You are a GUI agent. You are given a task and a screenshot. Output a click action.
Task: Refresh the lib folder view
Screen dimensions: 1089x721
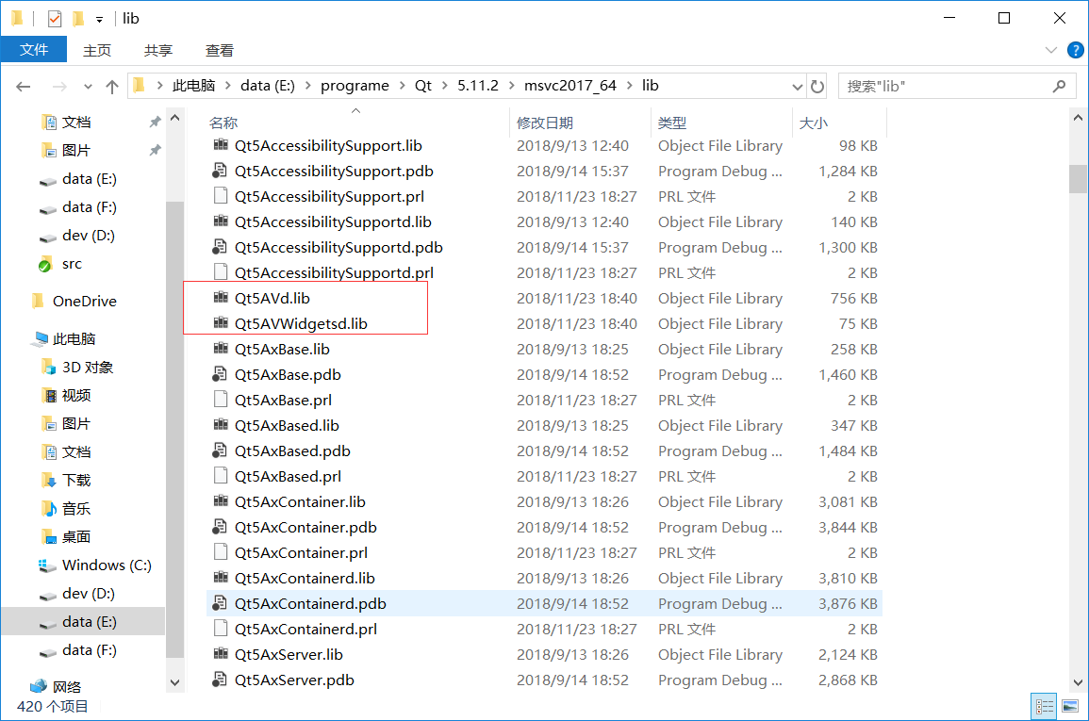click(817, 86)
